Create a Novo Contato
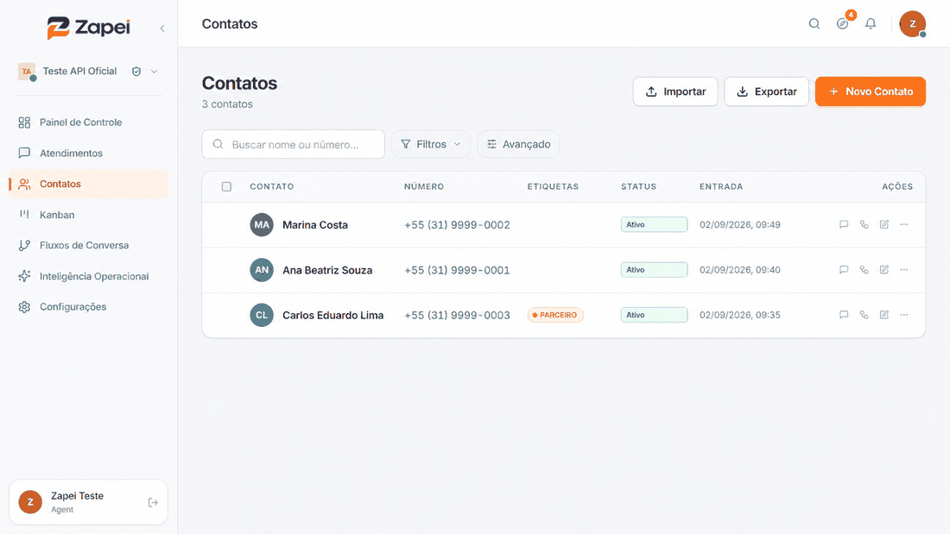The height and width of the screenshot is (534, 950). click(x=870, y=91)
